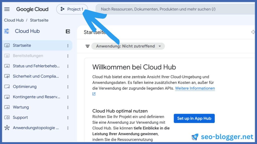Screen dimensions: 257x144
Task: Click the Optimierung chart icon
Action: (x=7, y=87)
